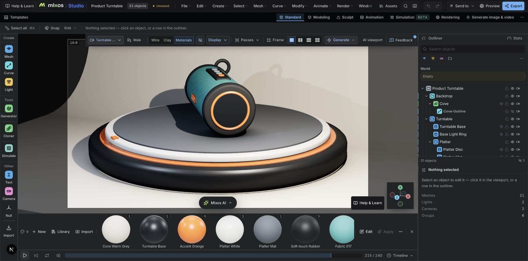Open the Turntable camera dropdown
Screen dimensions: 528x261
click(106, 40)
